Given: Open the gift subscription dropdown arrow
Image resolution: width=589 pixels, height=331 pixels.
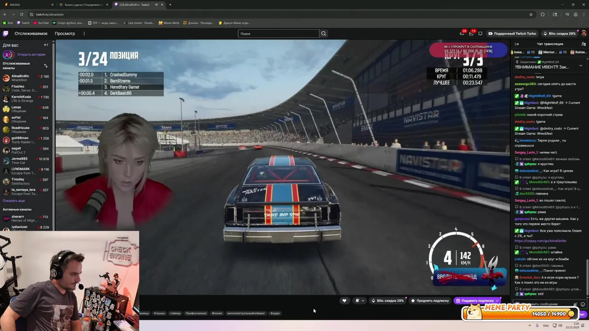Looking at the screenshot, I should [497, 301].
